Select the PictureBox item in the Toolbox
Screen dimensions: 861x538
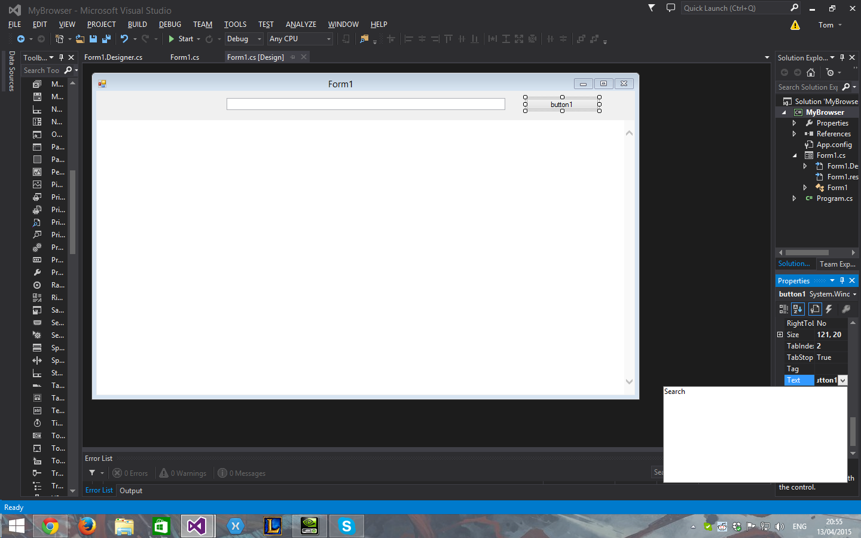pyautogui.click(x=48, y=185)
